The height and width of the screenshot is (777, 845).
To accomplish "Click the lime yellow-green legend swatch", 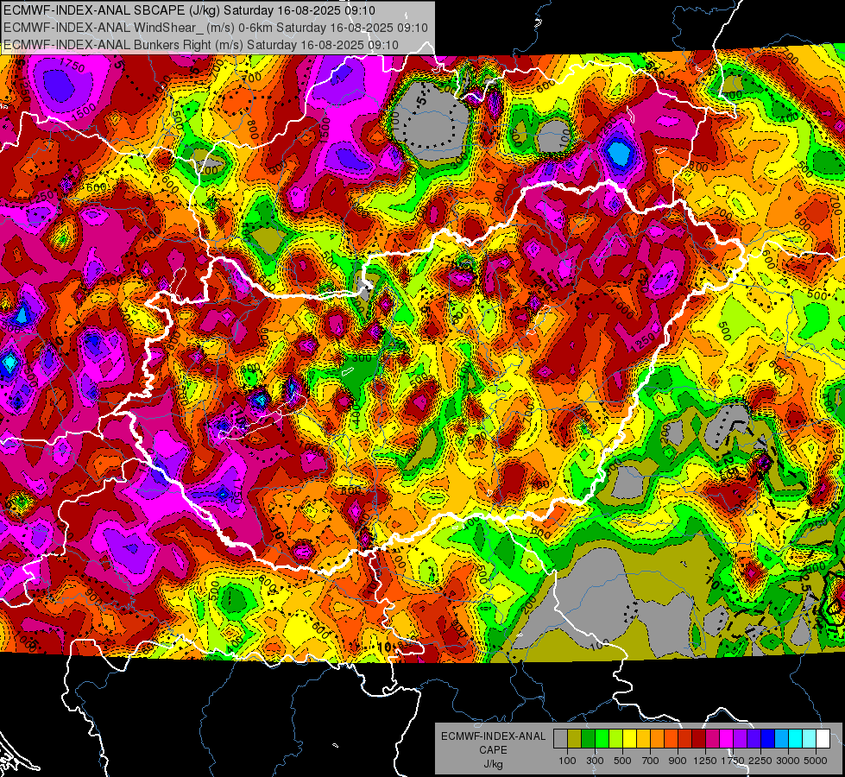I will tap(615, 738).
